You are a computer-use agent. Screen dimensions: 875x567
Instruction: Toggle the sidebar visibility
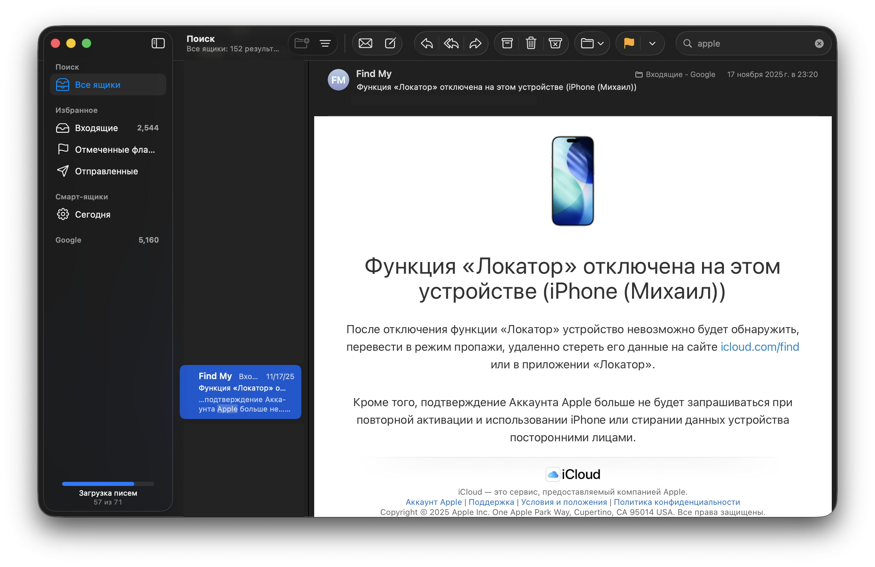pyautogui.click(x=158, y=43)
